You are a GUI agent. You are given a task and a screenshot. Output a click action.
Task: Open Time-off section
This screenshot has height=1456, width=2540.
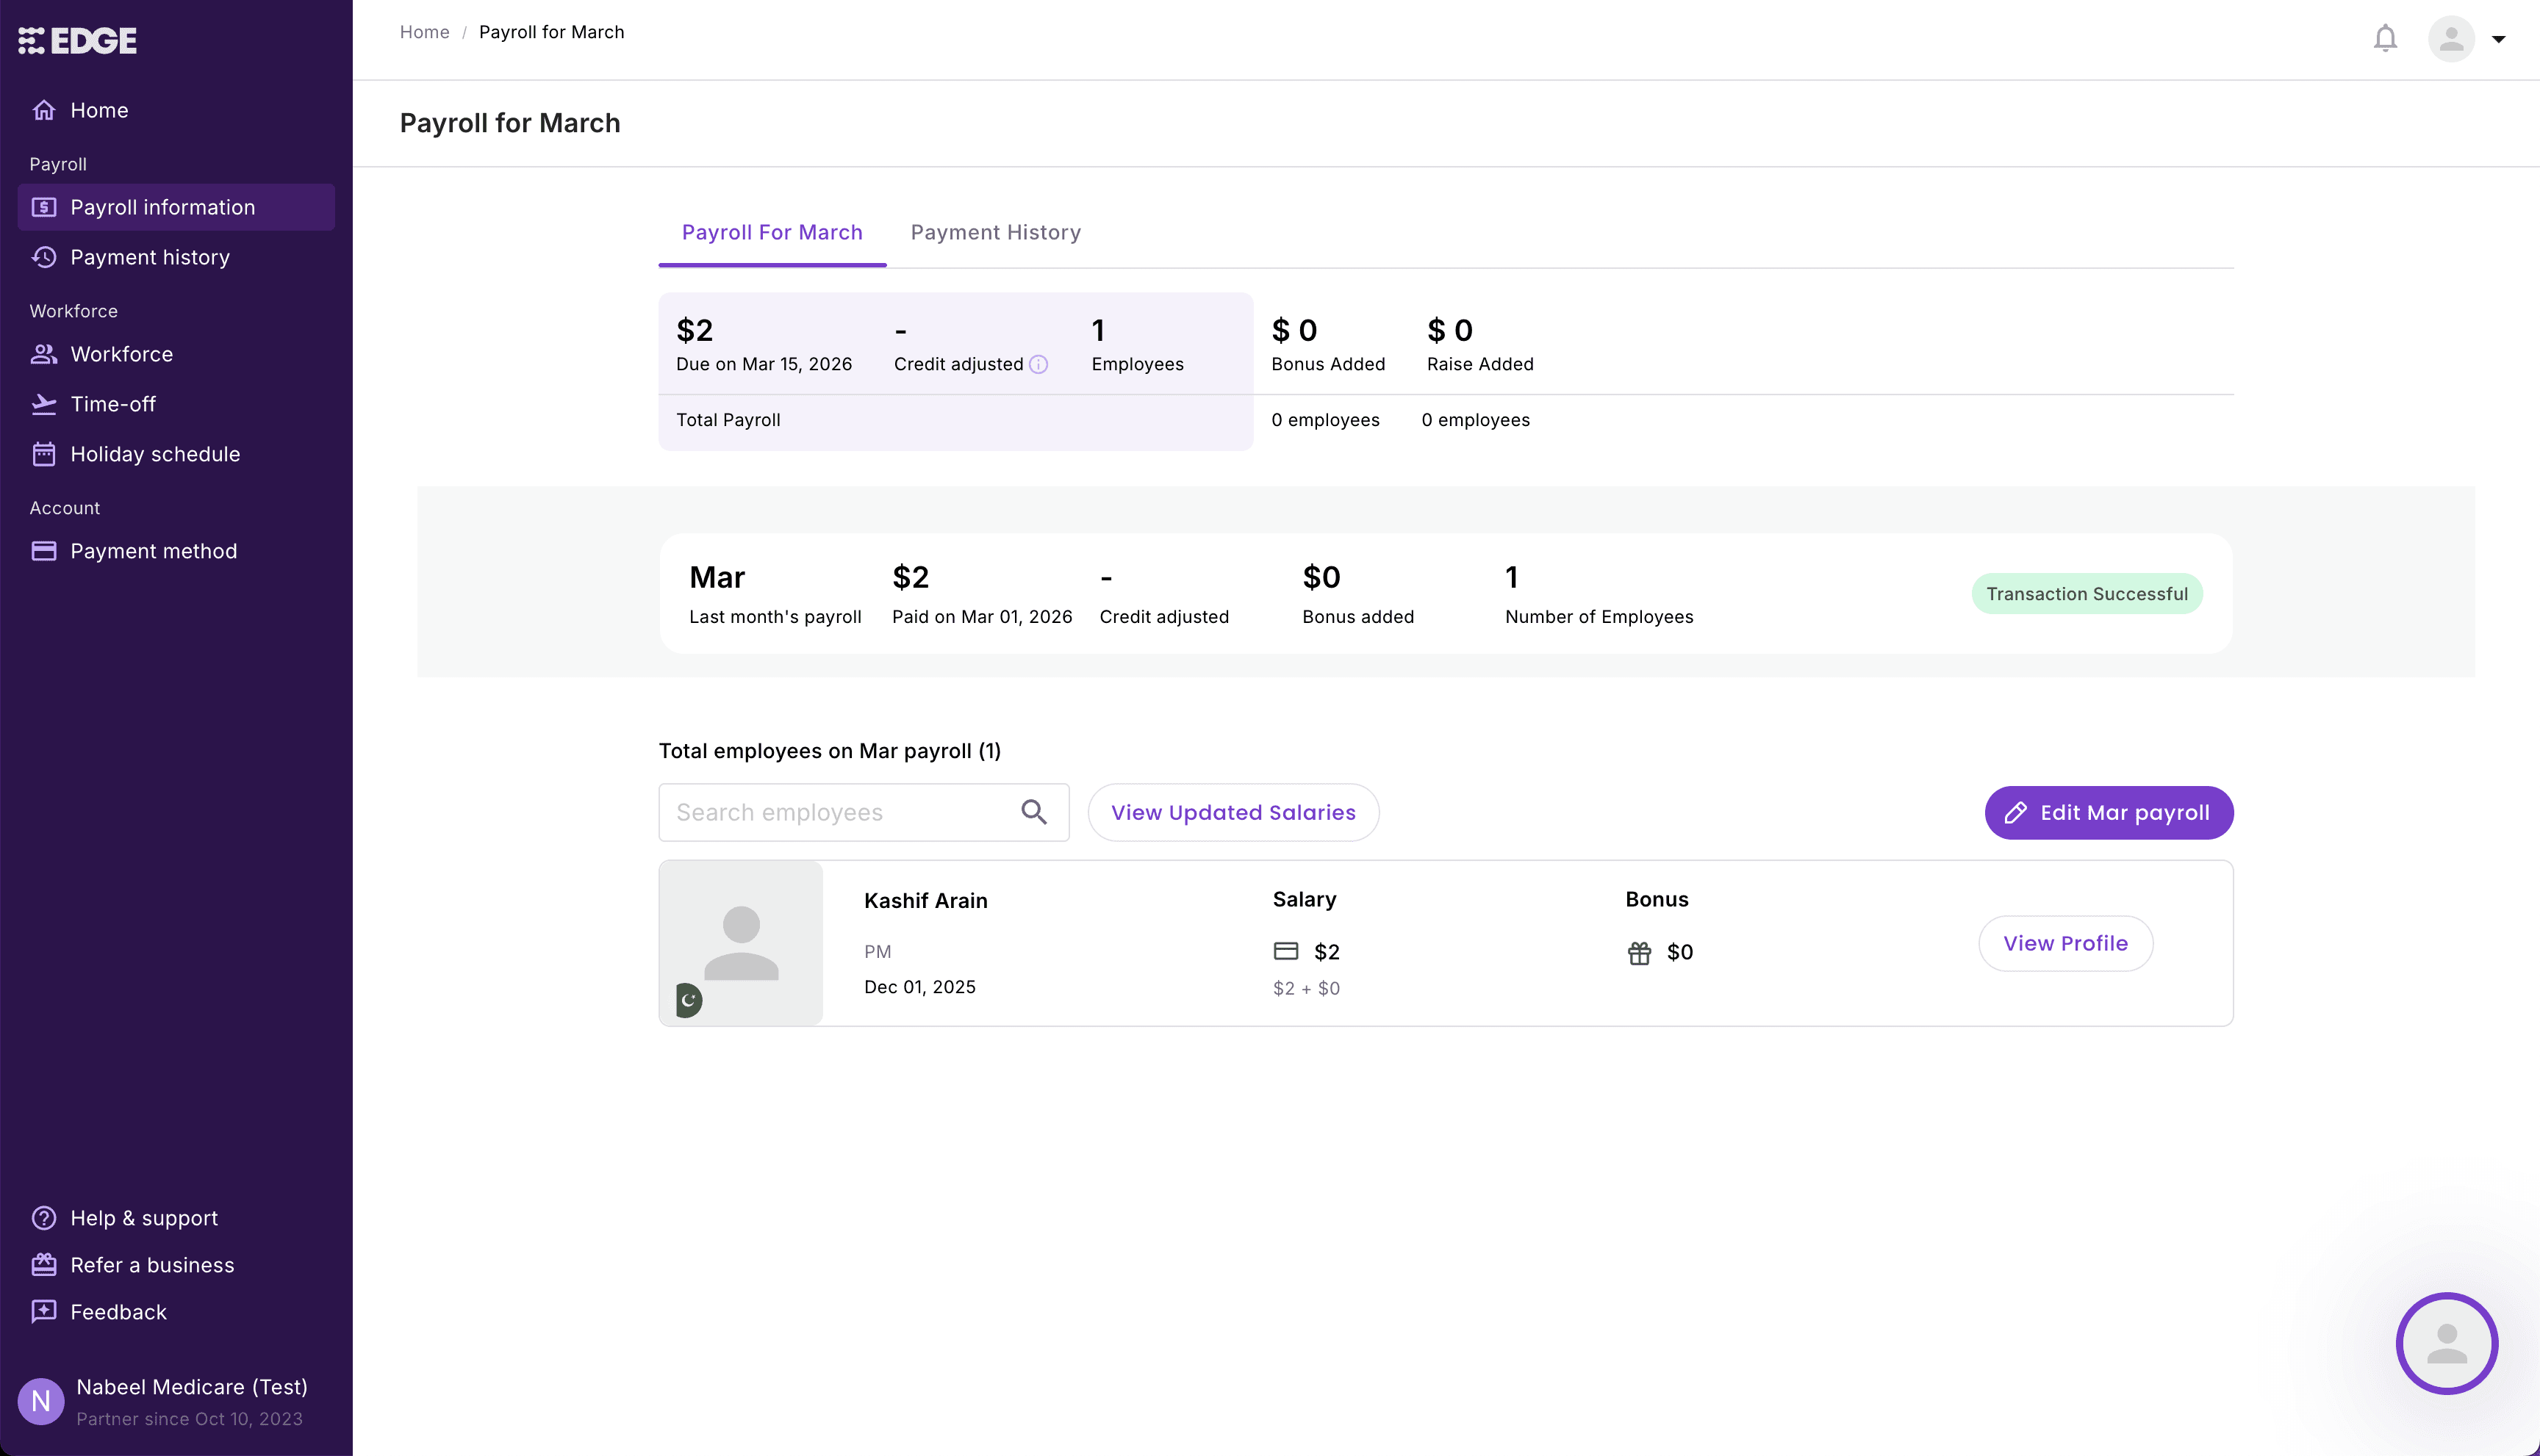click(113, 404)
